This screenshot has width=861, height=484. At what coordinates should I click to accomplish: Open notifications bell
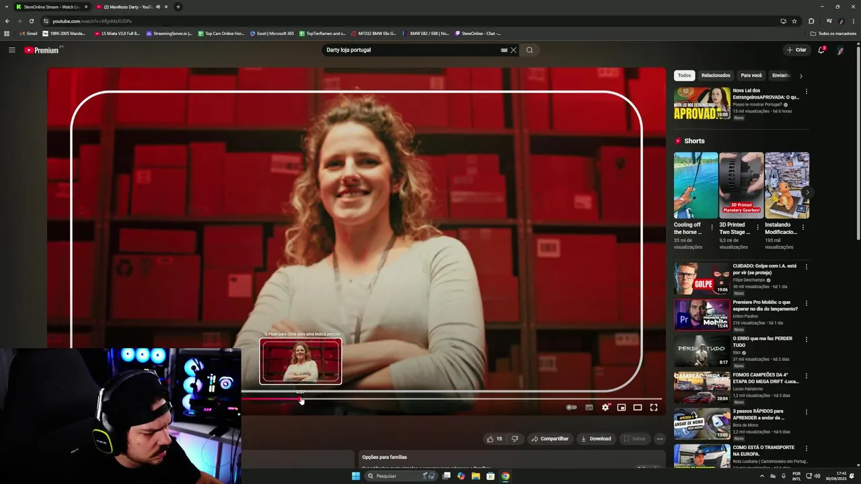821,50
